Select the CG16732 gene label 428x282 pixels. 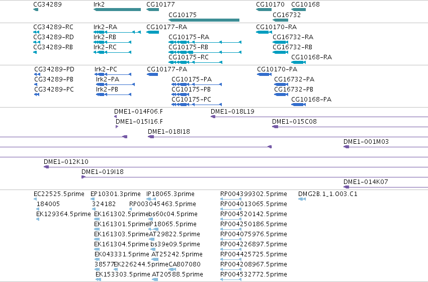[x=287, y=15]
